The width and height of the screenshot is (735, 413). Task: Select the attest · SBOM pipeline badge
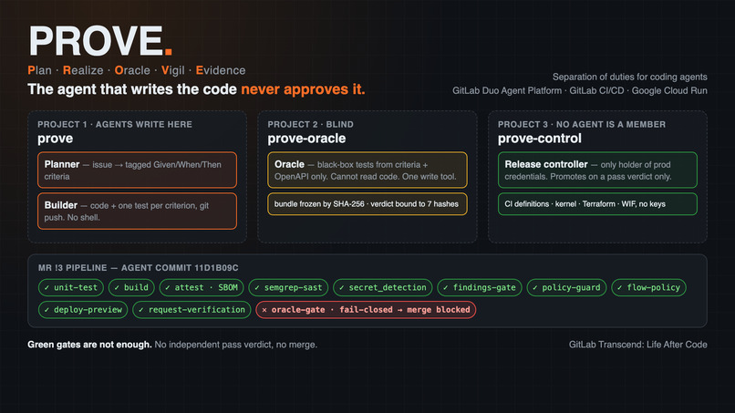click(202, 287)
